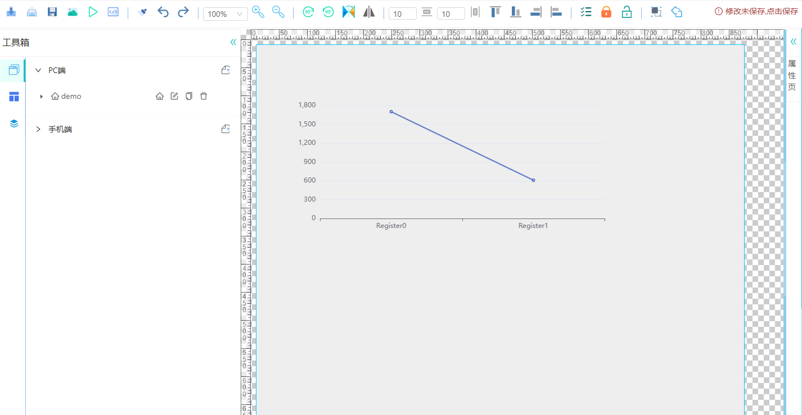Align selected elements to the right

(x=536, y=12)
